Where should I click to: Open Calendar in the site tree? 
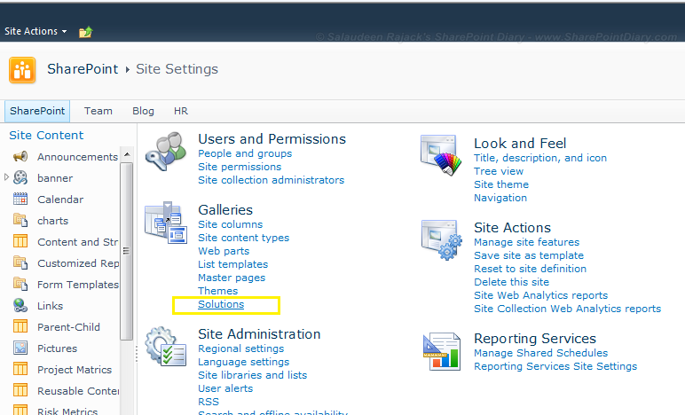60,200
